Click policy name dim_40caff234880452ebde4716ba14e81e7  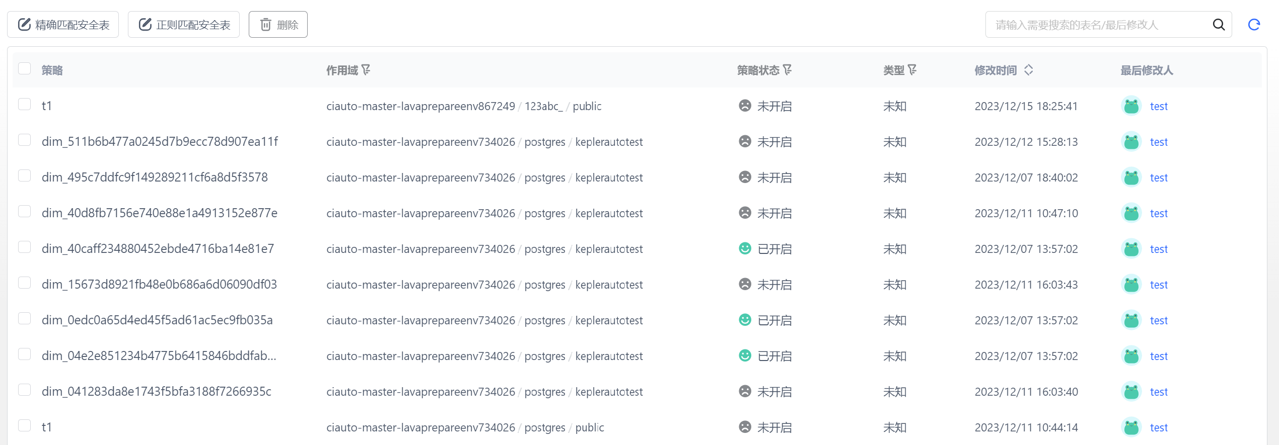coord(158,249)
